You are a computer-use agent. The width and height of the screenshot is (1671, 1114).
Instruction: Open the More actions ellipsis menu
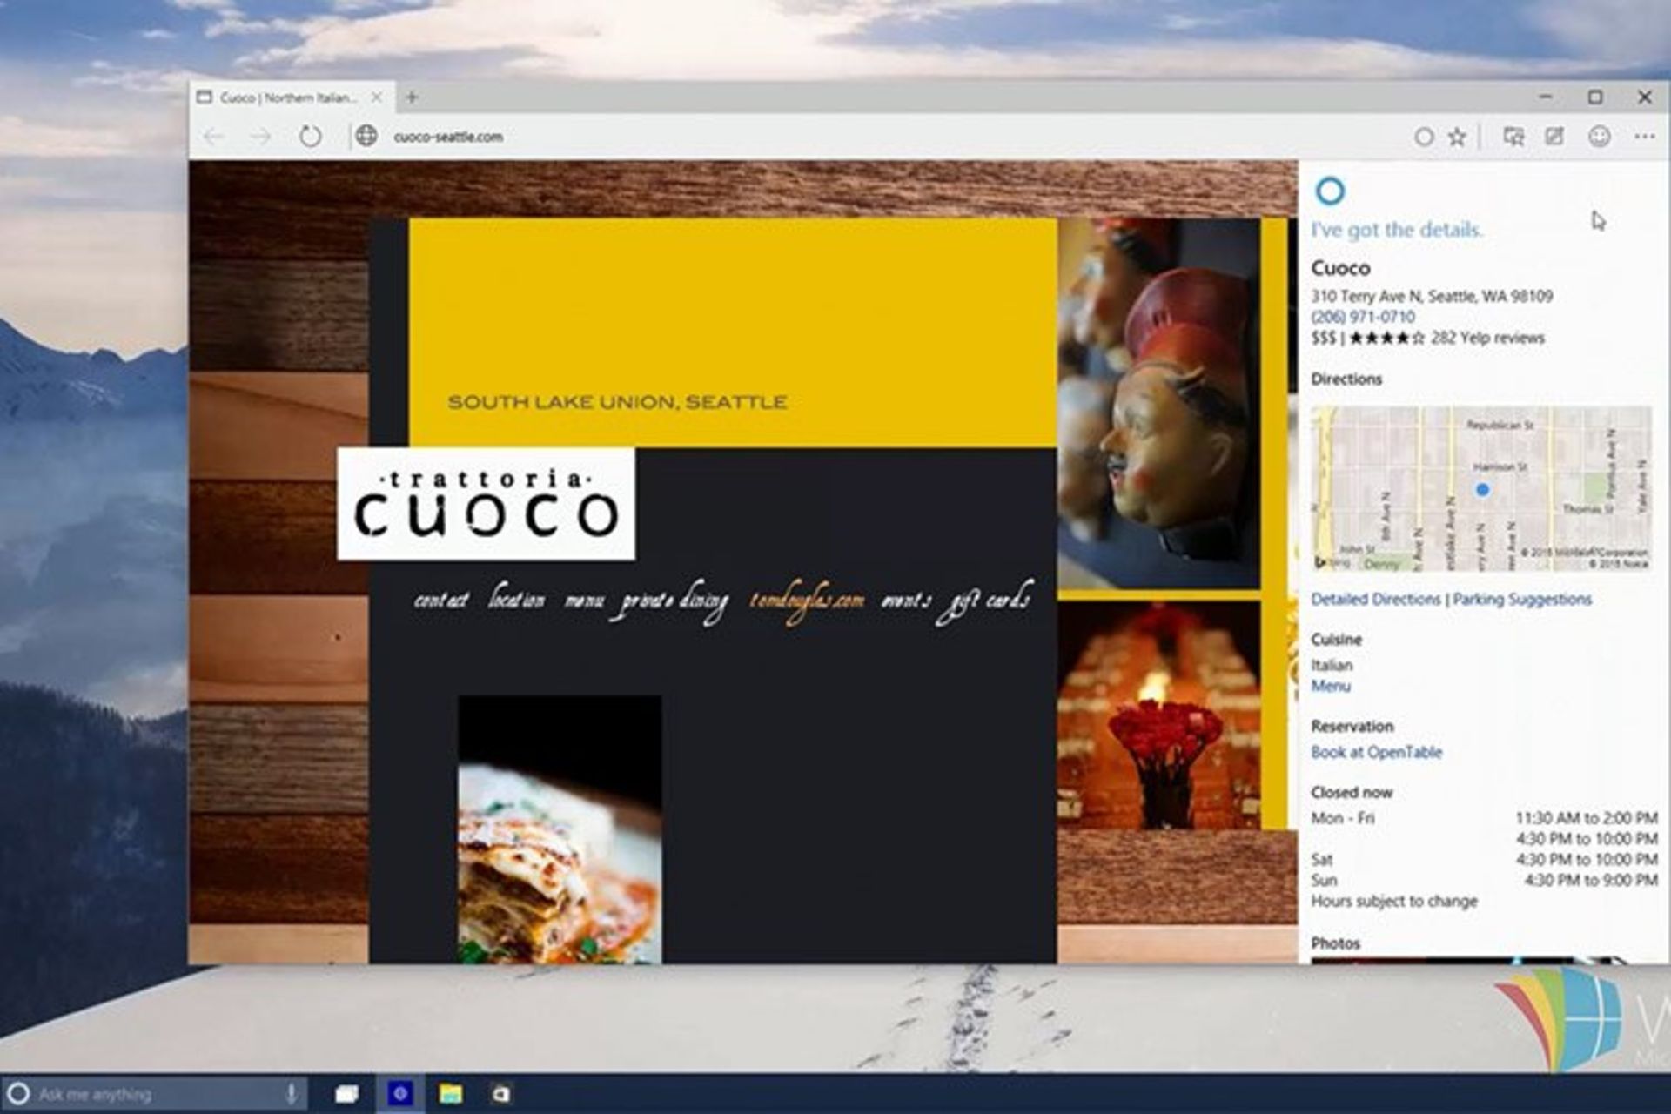[1644, 137]
